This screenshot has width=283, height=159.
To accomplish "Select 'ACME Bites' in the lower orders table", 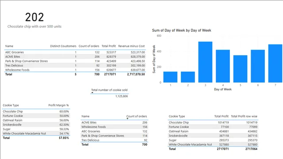I will (89, 122).
